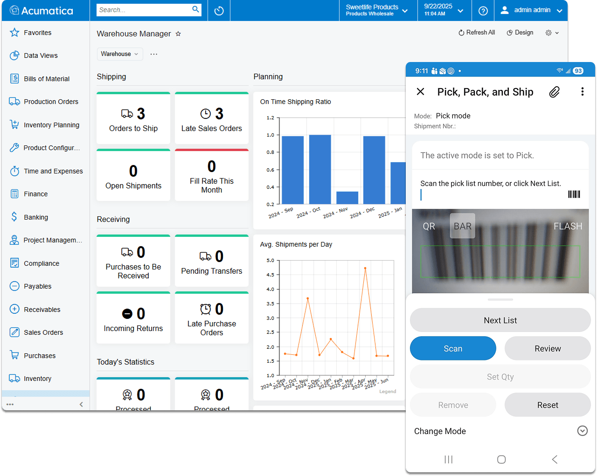Star Warehouse Manager as a favorite
Image resolution: width=597 pixels, height=476 pixels.
[178, 34]
